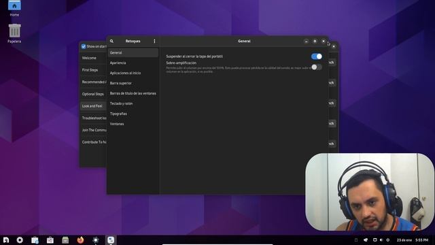Click Suspender al cerrar la tapa label

coord(194,56)
